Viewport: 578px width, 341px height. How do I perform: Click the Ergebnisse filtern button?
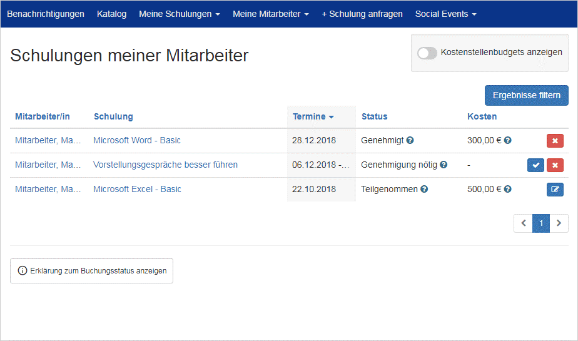click(x=527, y=96)
